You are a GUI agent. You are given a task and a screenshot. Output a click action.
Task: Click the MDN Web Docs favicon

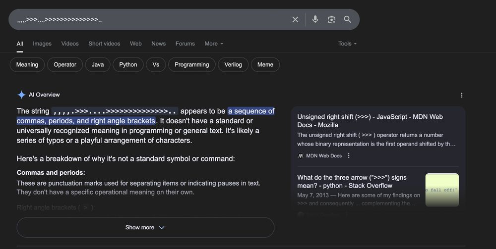click(301, 155)
